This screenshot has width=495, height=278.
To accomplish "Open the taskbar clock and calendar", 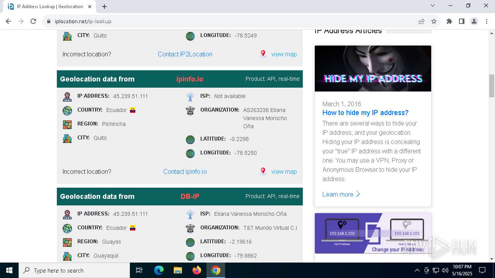I will click(462, 270).
